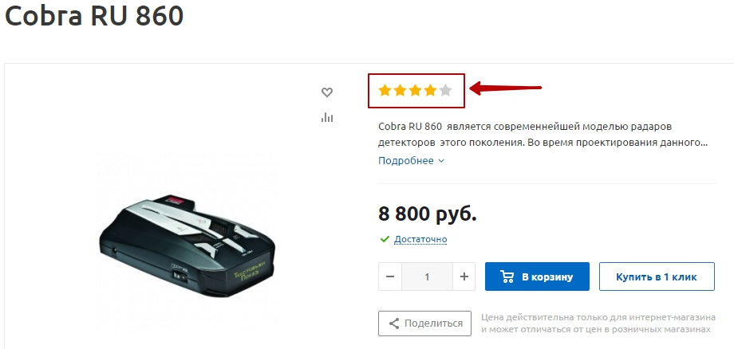
Task: Add product to favorites with heart icon
Action: (x=327, y=92)
